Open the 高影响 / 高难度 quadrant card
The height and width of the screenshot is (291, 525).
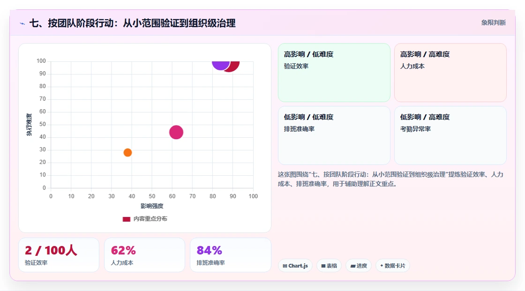(450, 73)
